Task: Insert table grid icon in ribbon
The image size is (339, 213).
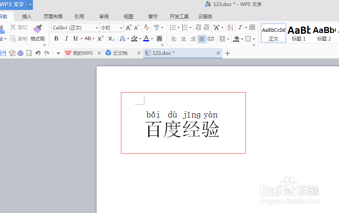Action: (252, 27)
